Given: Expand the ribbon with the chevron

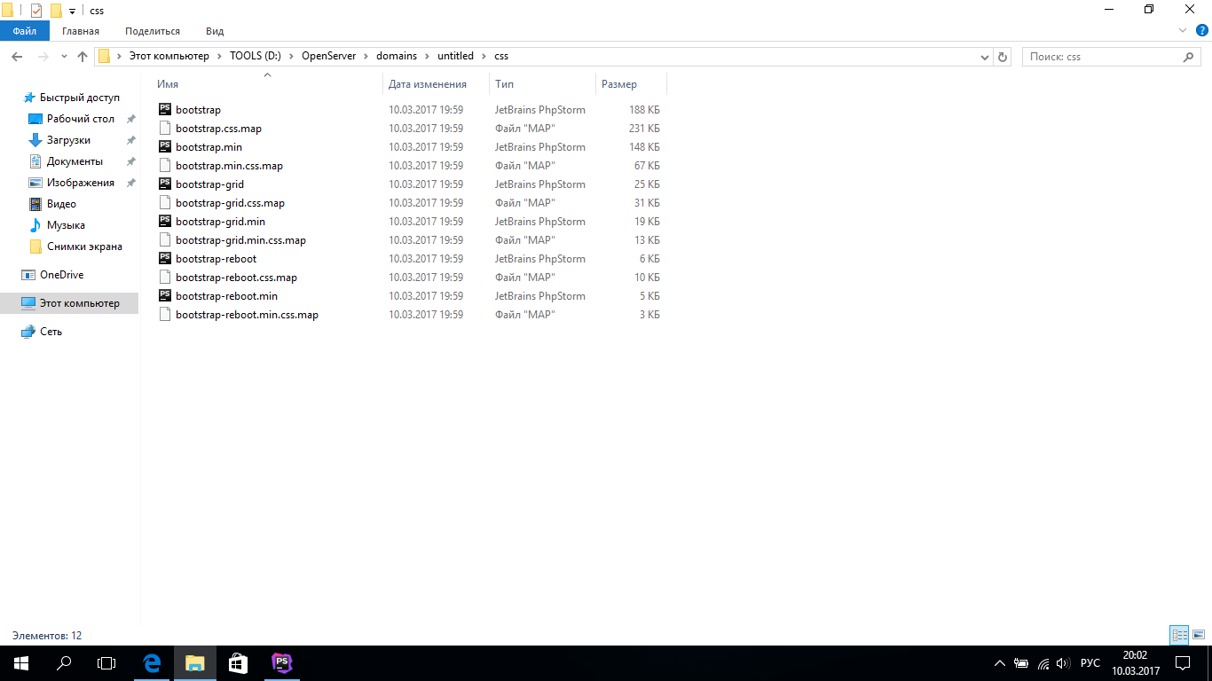Looking at the screenshot, I should click(1182, 31).
